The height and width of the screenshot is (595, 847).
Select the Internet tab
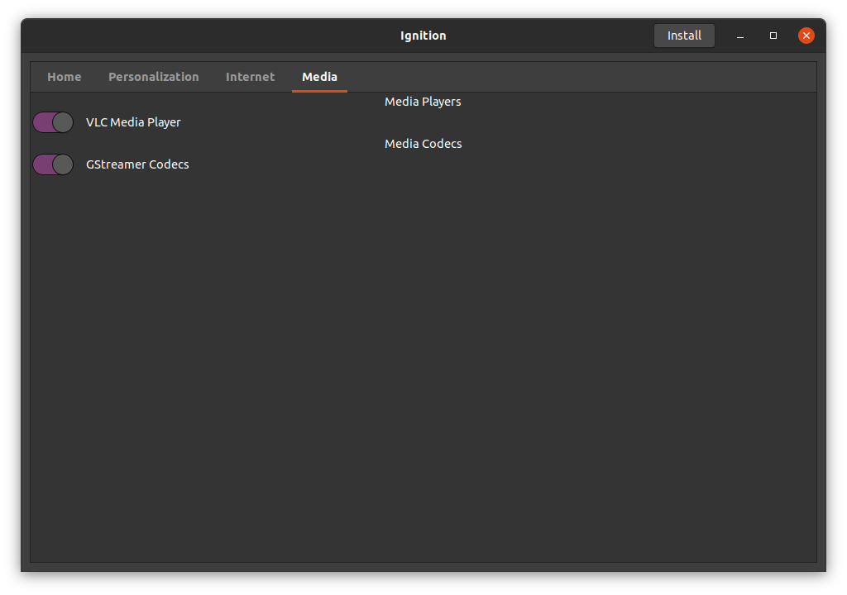250,76
